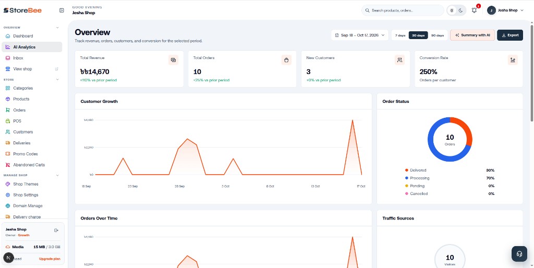Click the Processing blue legend dot
Viewport: 534px width, 268px height.
[407, 178]
